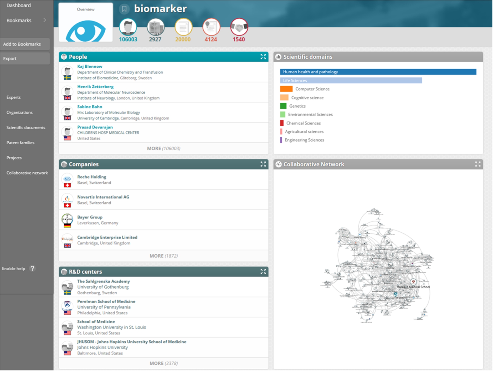Click Henrik Zetterberg's avatar icon
The width and height of the screenshot is (493, 371).
click(x=67, y=93)
